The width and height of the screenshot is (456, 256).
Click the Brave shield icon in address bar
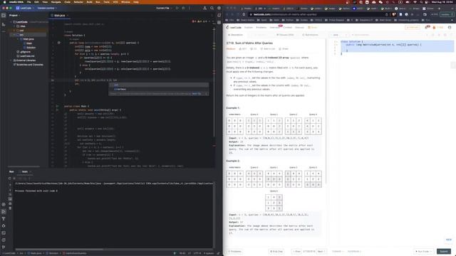394,14
